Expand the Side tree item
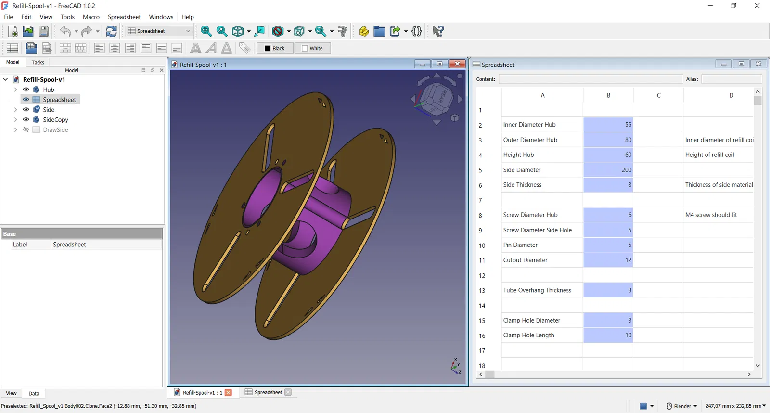 point(15,110)
